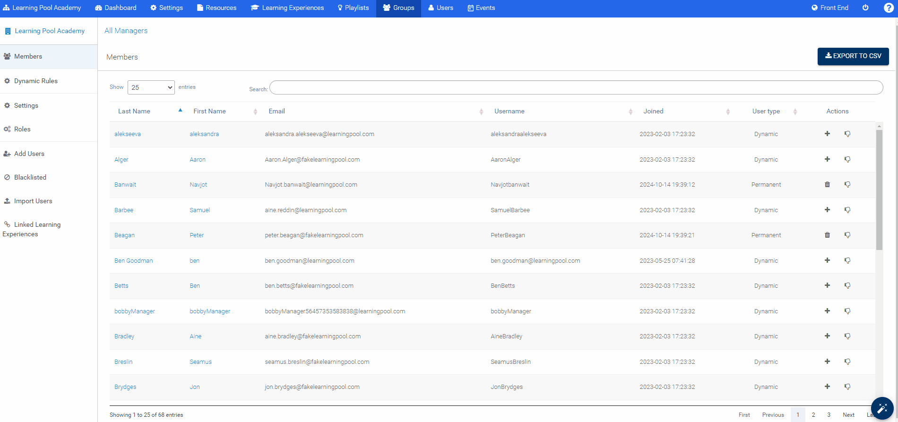Click the members Search field

[x=576, y=88]
